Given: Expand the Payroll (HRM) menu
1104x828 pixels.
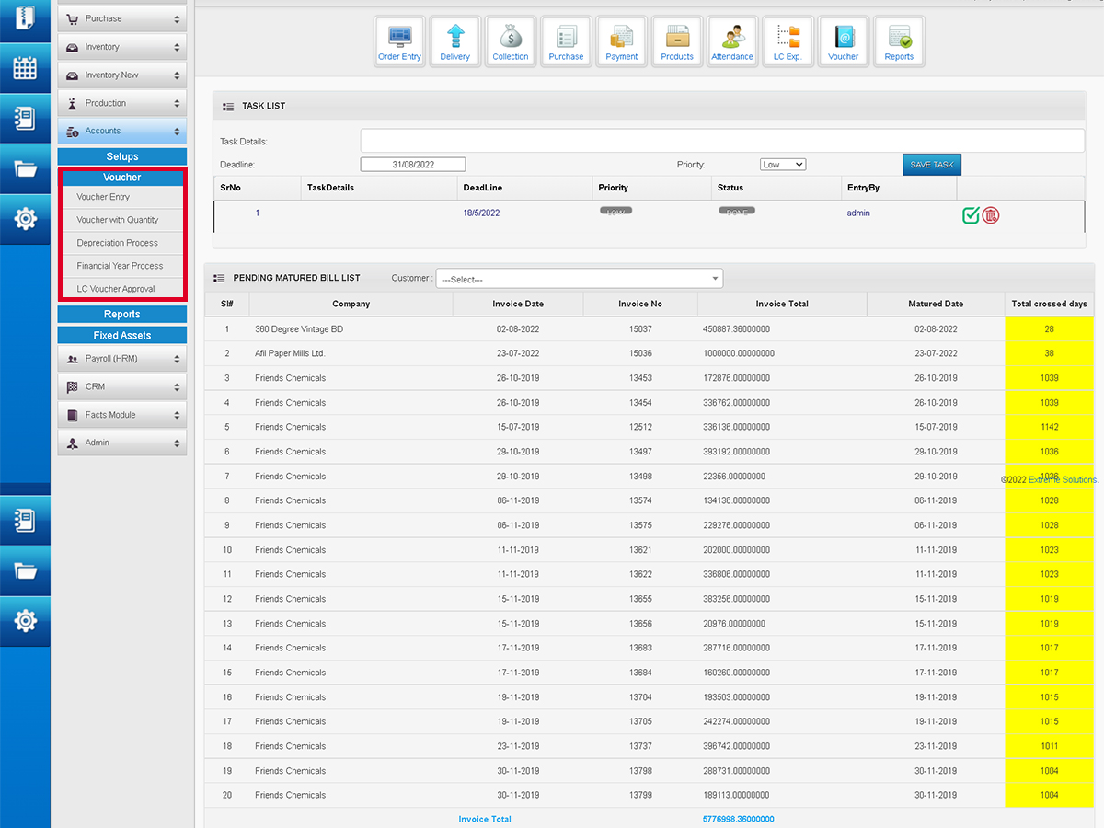Looking at the screenshot, I should click(122, 359).
